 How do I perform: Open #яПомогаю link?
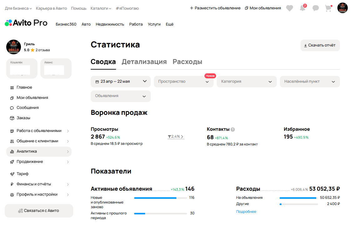coord(127,8)
